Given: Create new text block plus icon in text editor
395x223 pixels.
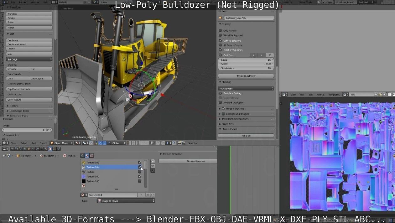Looking at the screenshot, I should pyautogui.click(x=376, y=94).
